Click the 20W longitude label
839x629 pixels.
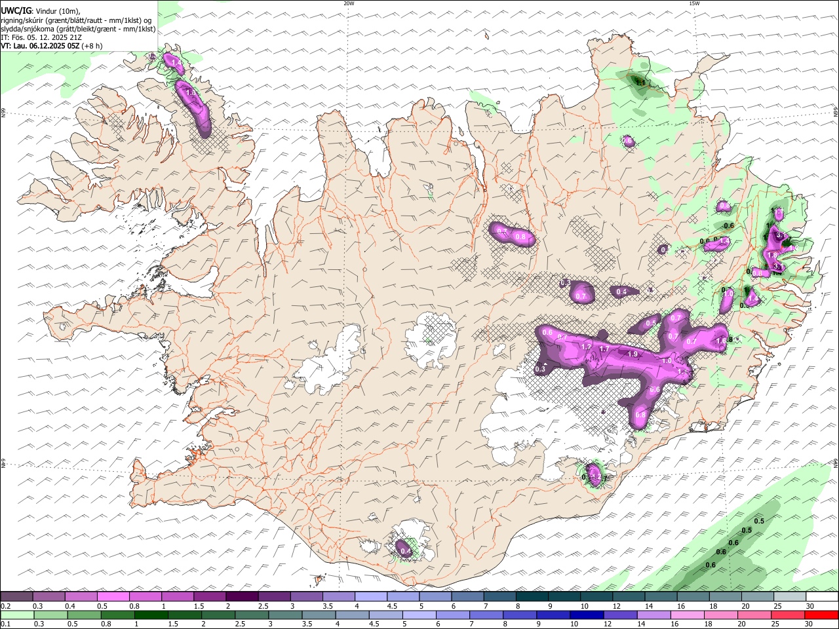[349, 3]
